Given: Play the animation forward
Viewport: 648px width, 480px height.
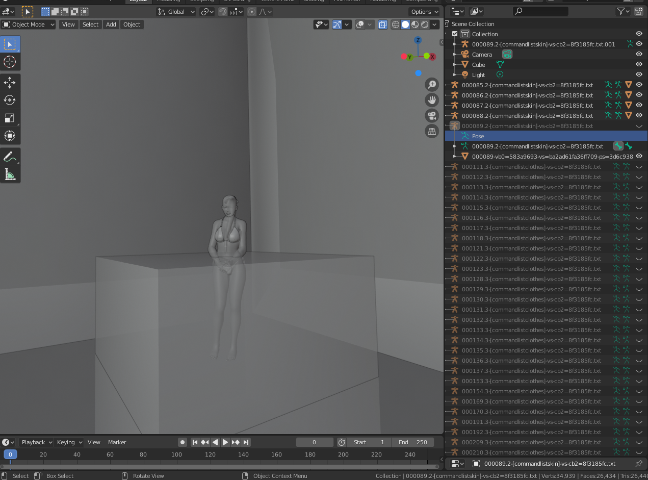Looking at the screenshot, I should click(225, 442).
